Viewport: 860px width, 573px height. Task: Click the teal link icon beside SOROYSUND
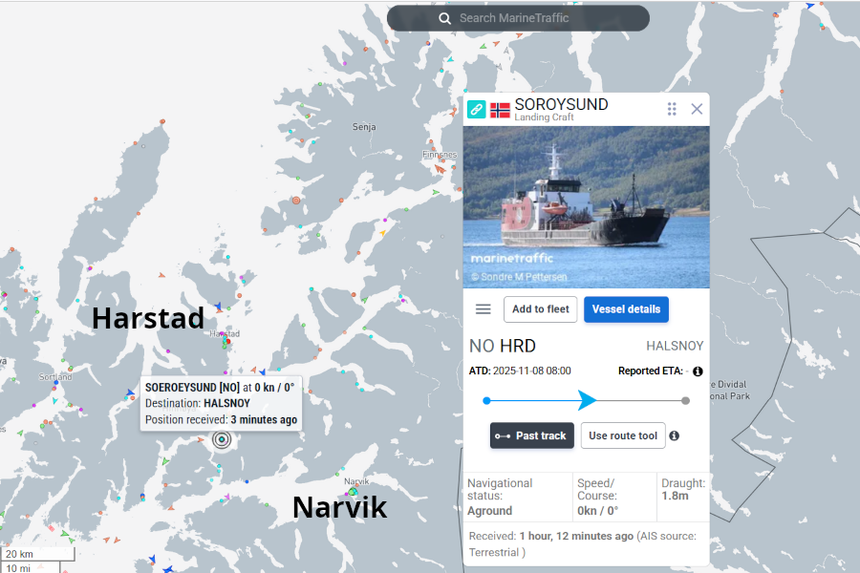point(476,109)
